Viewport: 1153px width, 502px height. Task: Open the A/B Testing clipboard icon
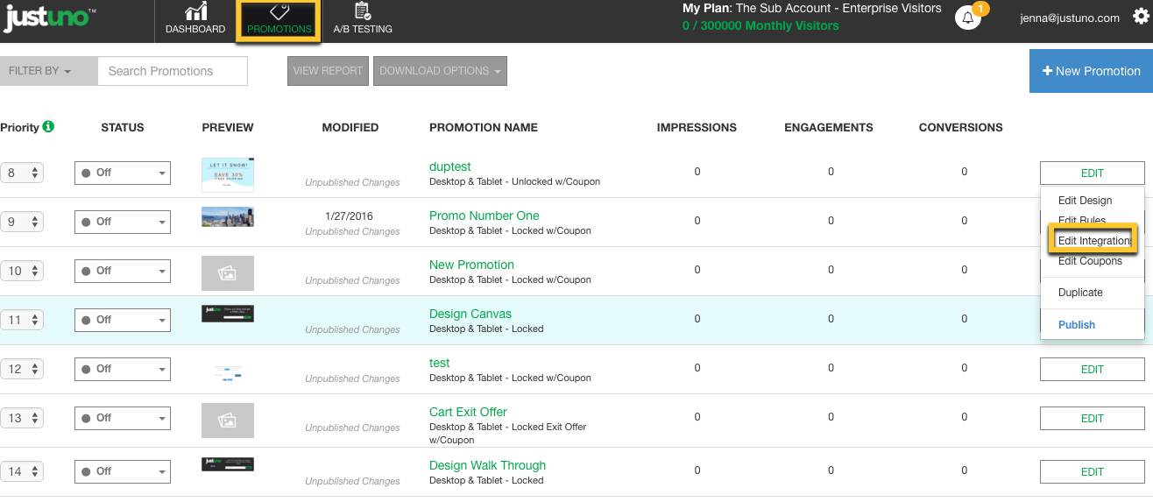[x=362, y=11]
